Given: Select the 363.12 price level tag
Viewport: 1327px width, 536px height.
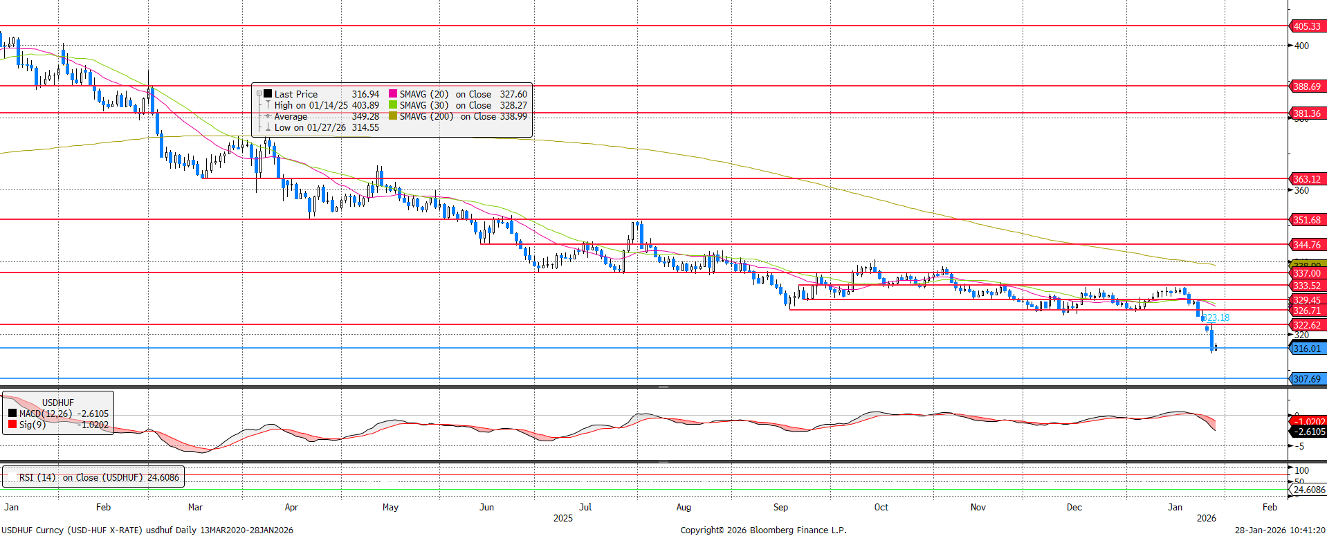Looking at the screenshot, I should click(x=1307, y=179).
